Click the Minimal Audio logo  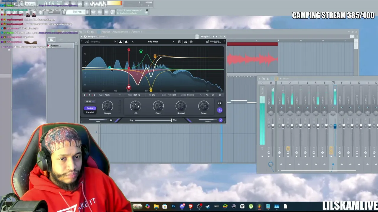(x=213, y=42)
